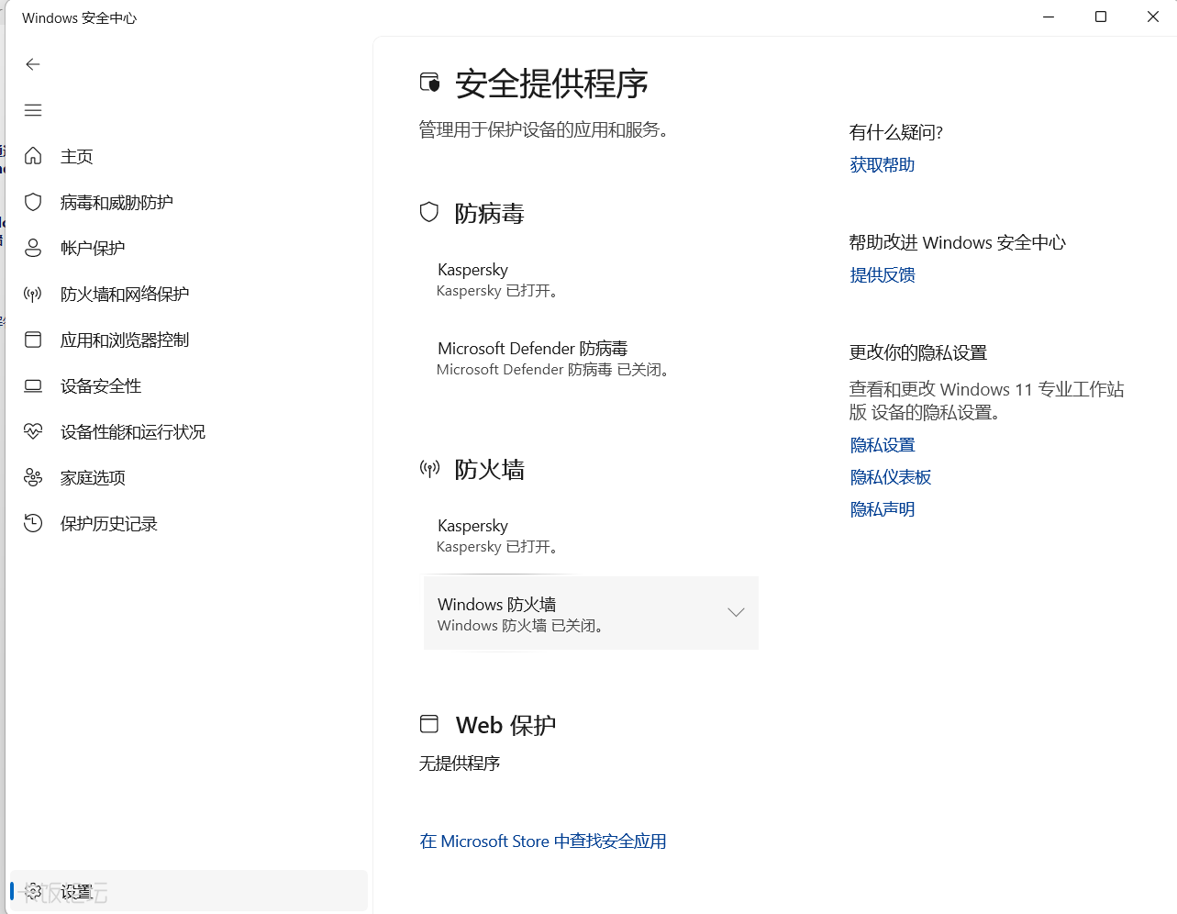Open the 隐私设置 link
Image resolution: width=1177 pixels, height=914 pixels.
tap(883, 445)
